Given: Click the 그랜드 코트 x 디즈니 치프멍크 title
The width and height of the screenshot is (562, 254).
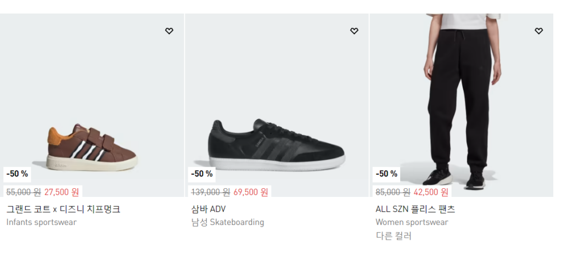Looking at the screenshot, I should [63, 209].
